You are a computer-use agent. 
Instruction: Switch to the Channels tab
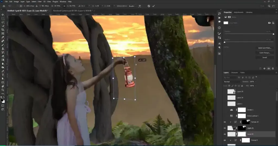234,73
